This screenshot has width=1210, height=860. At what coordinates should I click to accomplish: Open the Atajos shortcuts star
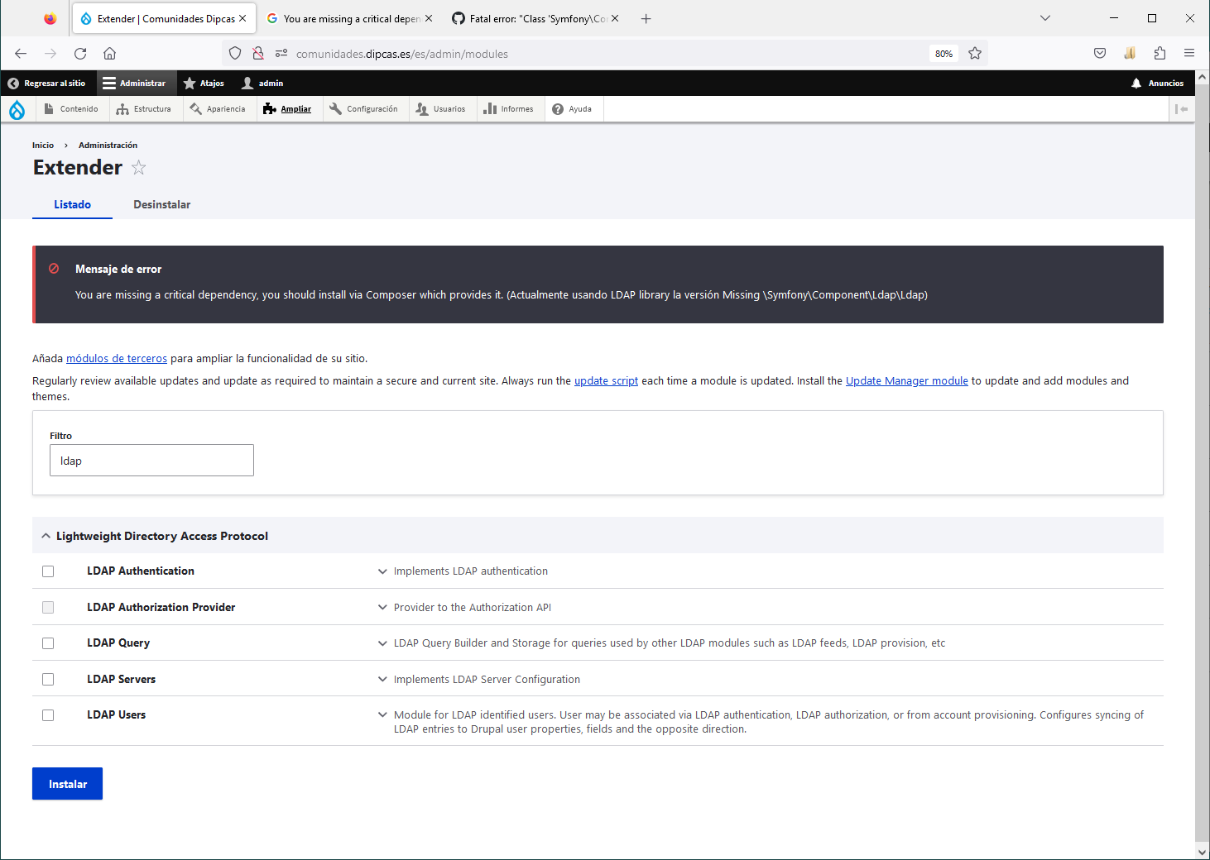(x=204, y=84)
